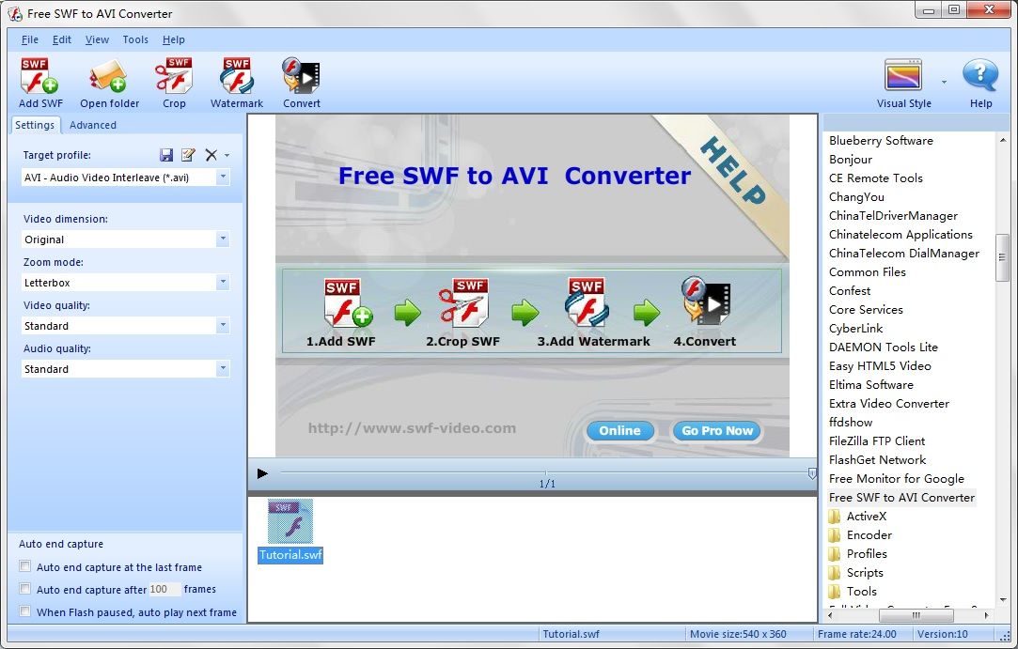Click the frames count field showing 100

(x=164, y=589)
